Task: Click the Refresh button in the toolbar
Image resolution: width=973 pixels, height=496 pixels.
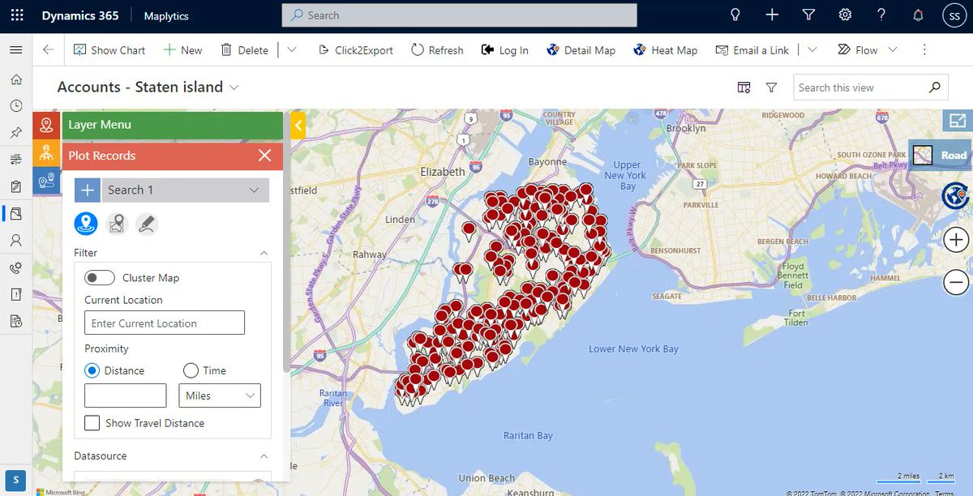Action: pos(437,49)
